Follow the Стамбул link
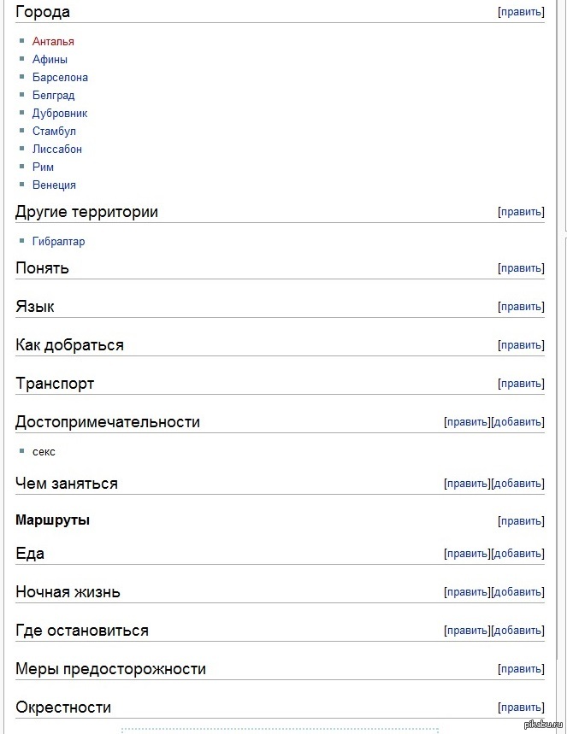Screen dimensions: 567x734 pos(54,131)
